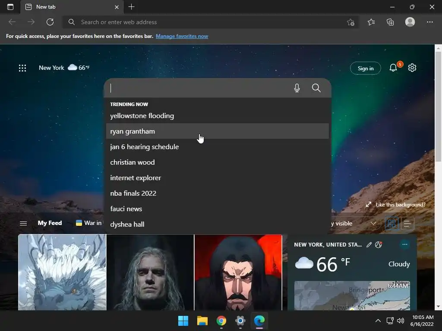
Task: Select ryan grantham suggestion
Action: (218, 131)
